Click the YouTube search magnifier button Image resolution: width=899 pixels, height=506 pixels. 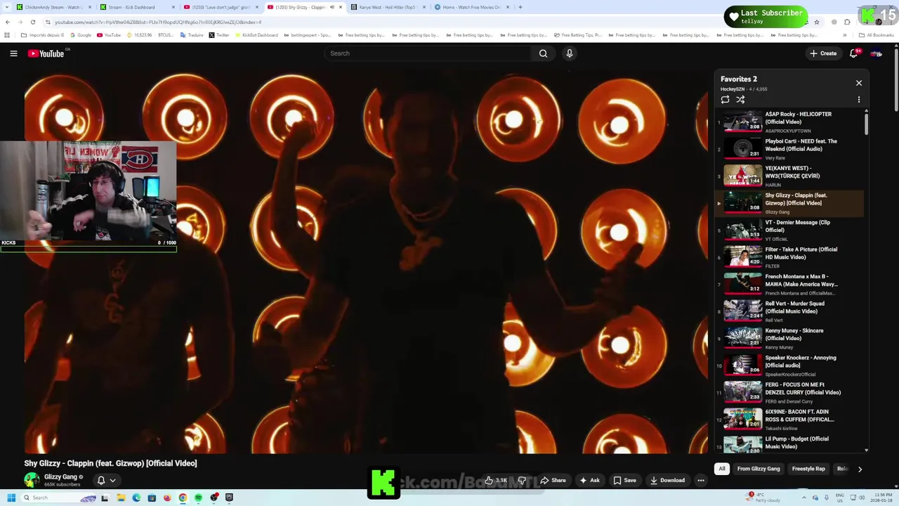[x=543, y=53]
